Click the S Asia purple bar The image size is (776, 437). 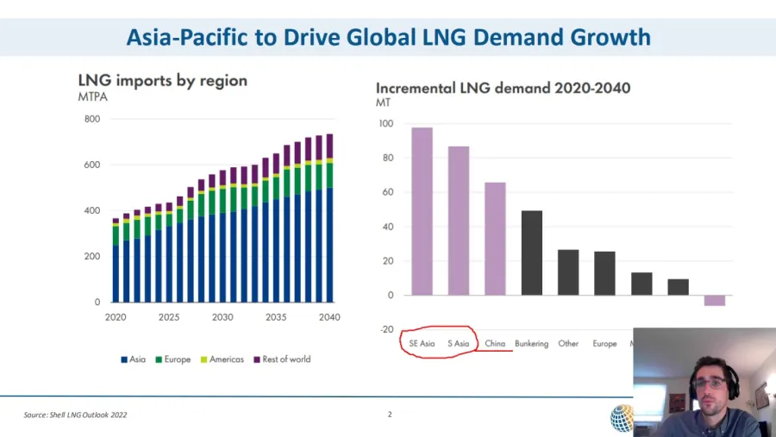point(459,221)
